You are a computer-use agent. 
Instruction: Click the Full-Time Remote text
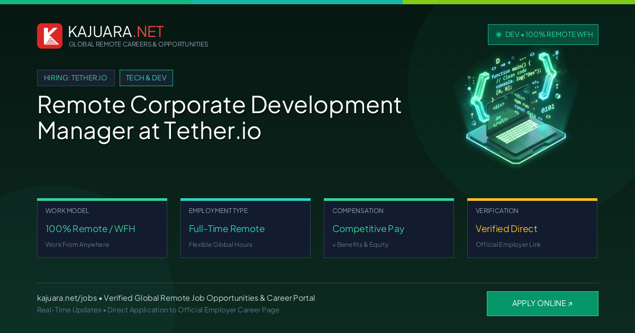pyautogui.click(x=226, y=229)
